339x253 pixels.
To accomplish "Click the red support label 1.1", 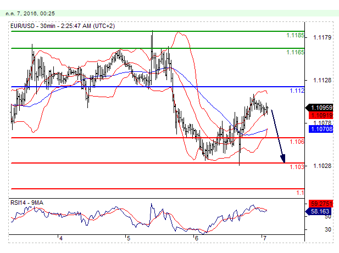I will (x=300, y=193).
